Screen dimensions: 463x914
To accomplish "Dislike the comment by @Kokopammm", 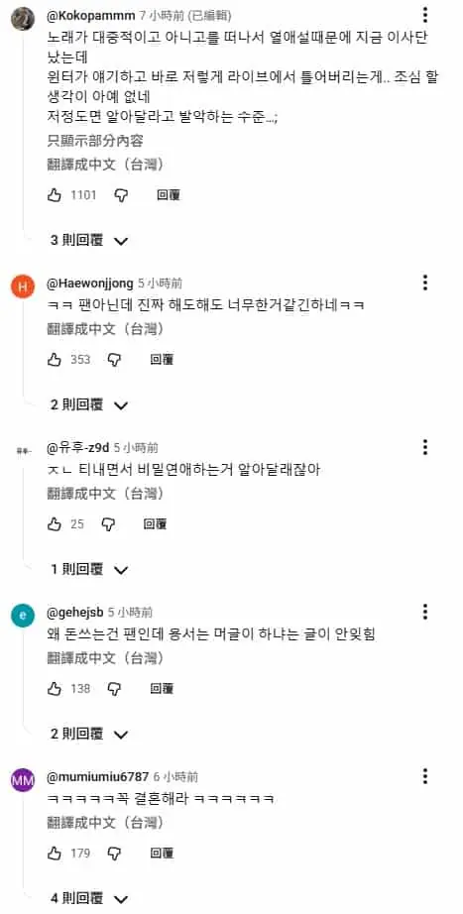I will [x=121, y=195].
